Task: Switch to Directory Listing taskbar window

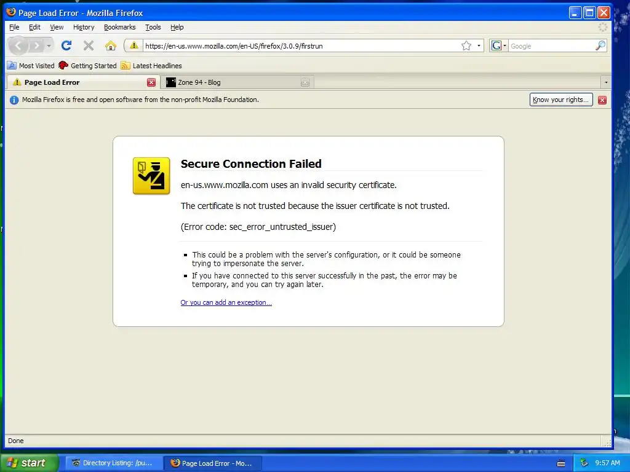Action: click(x=114, y=463)
